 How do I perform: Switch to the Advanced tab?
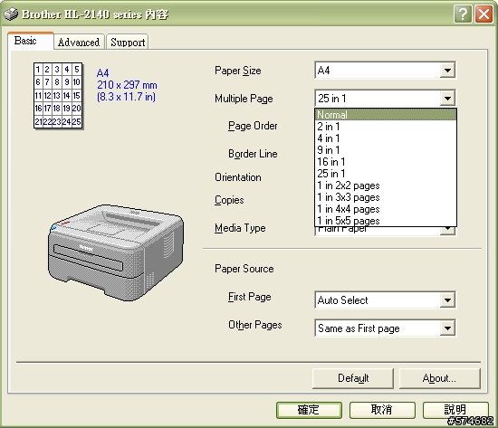pos(79,43)
